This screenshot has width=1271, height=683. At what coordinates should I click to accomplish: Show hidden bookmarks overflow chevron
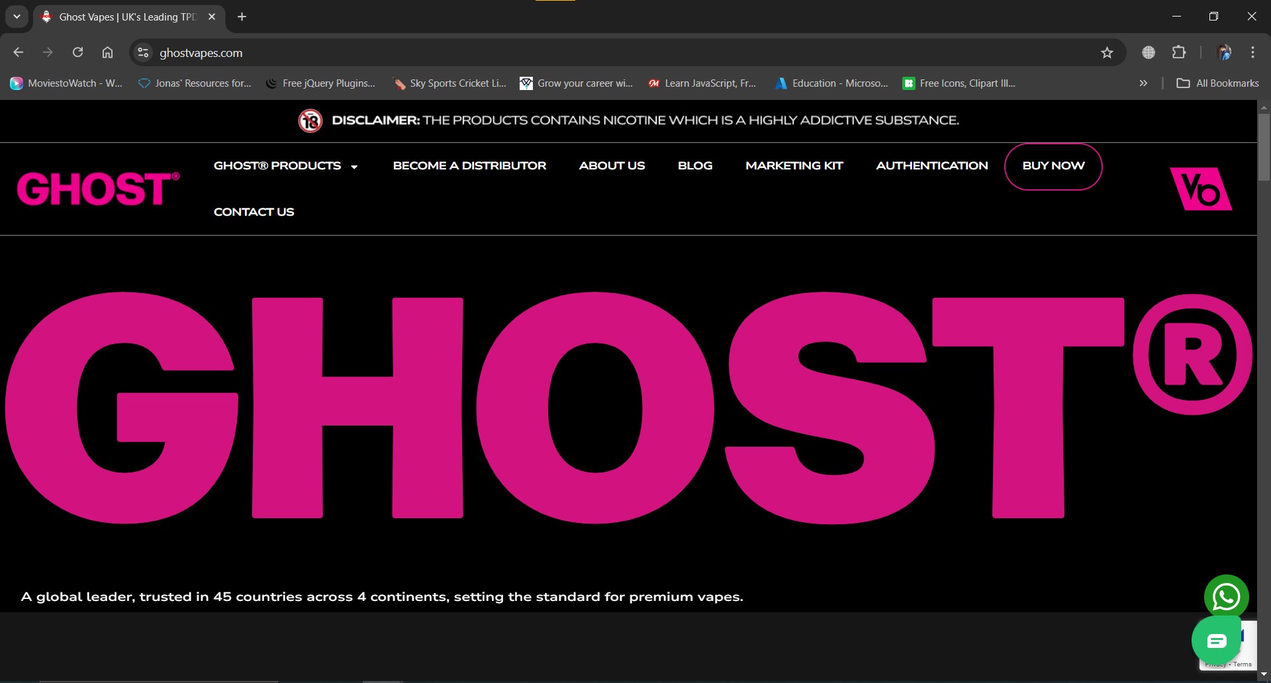(1143, 83)
